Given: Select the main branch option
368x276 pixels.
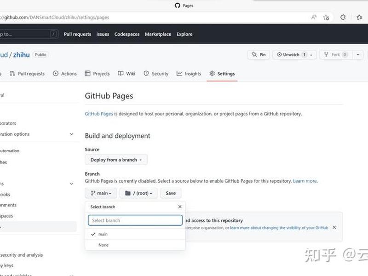Looking at the screenshot, I should 135,234.
